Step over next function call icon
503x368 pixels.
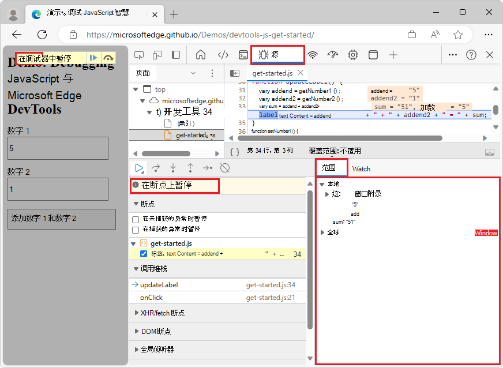[x=156, y=168]
